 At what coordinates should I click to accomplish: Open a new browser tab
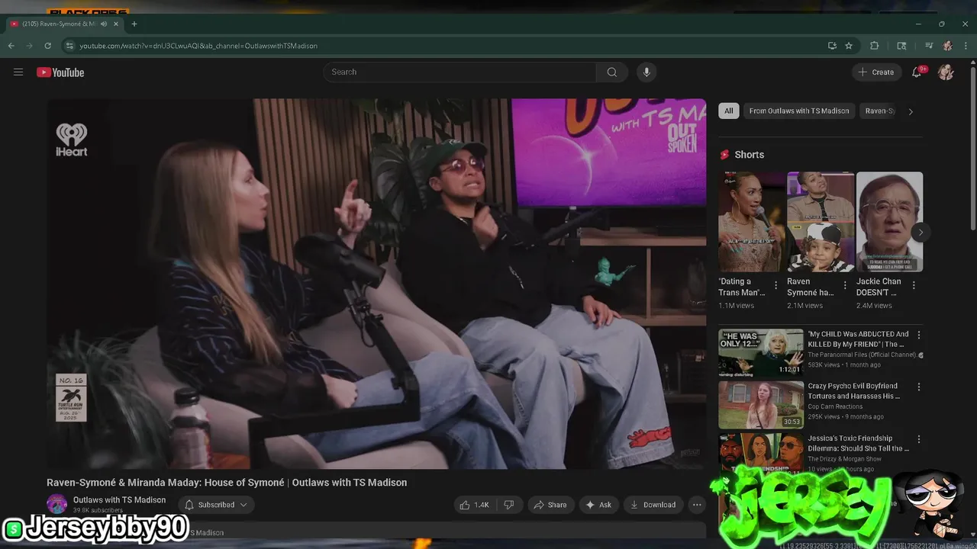click(134, 24)
